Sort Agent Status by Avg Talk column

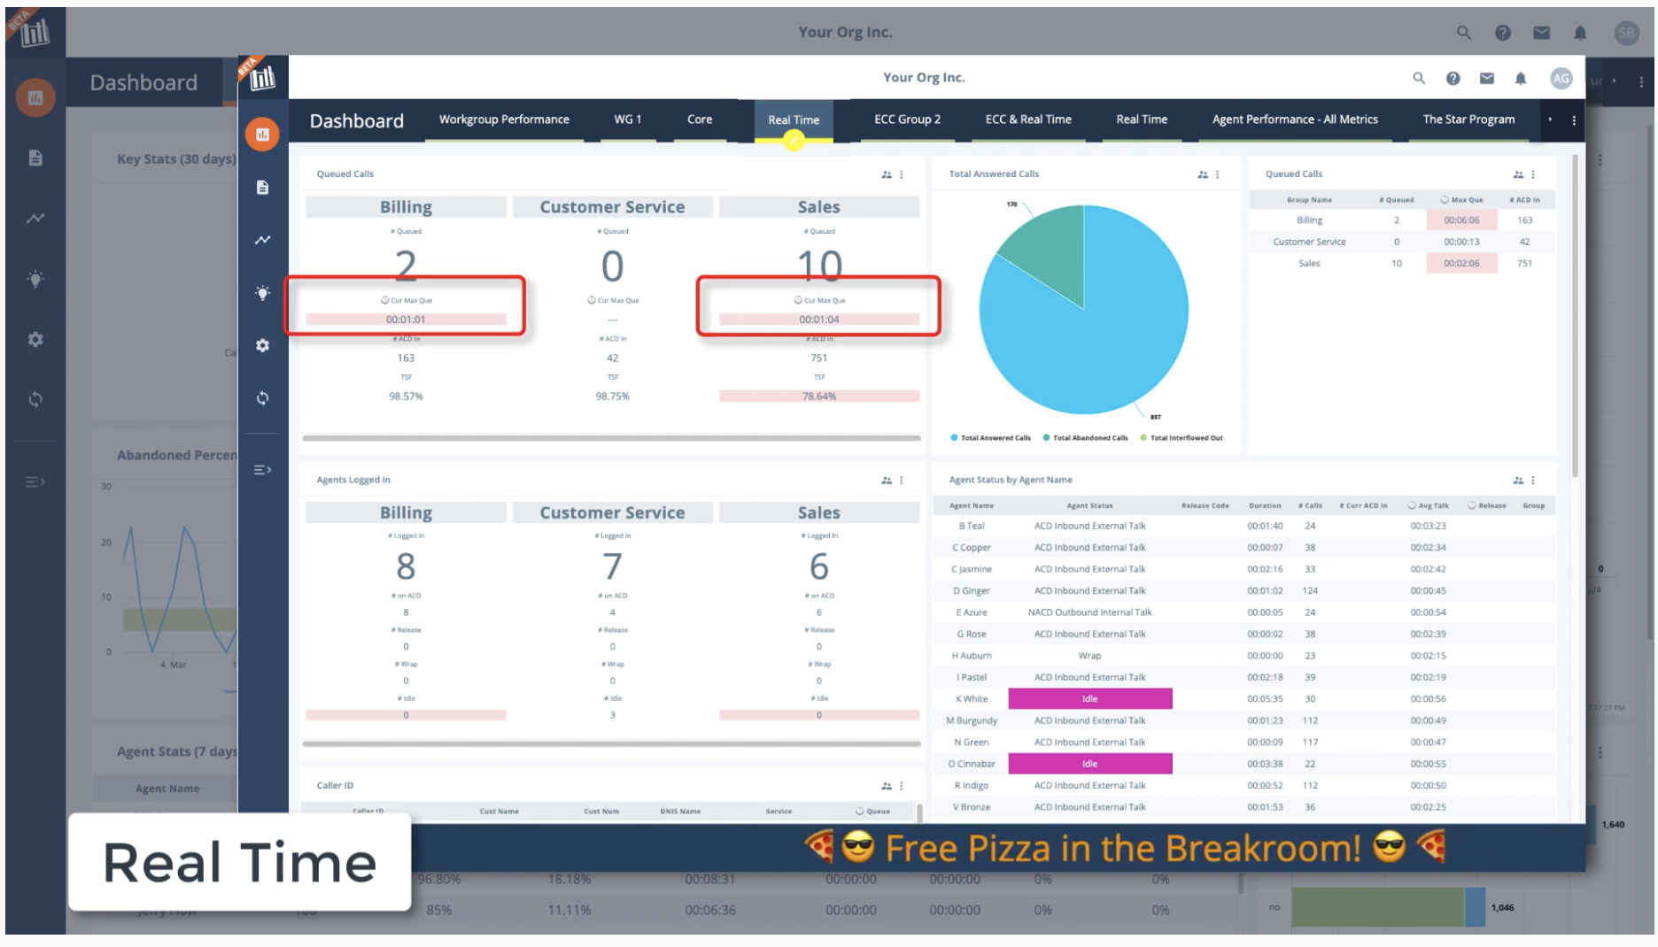click(1429, 506)
